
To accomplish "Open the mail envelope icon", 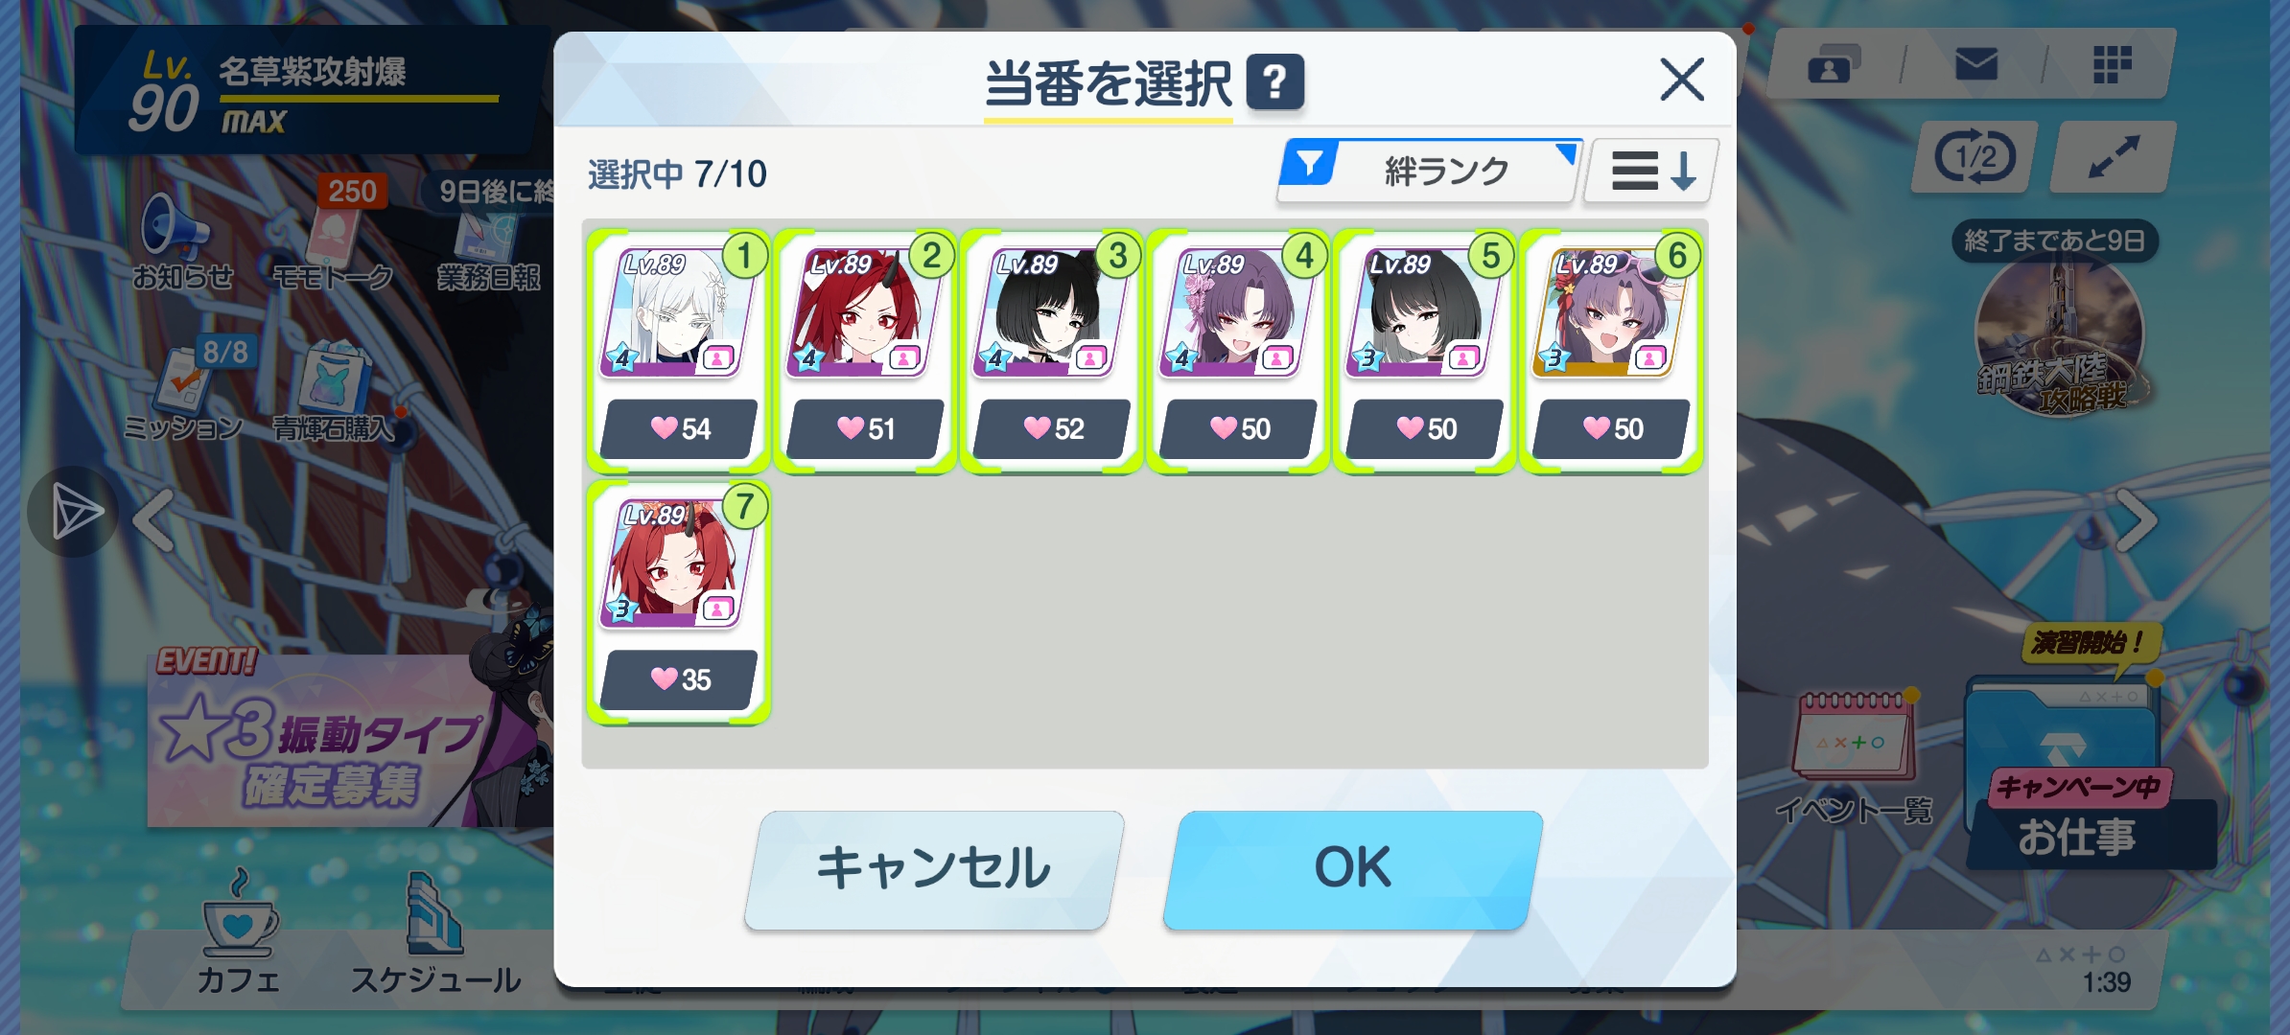I will tap(1975, 65).
